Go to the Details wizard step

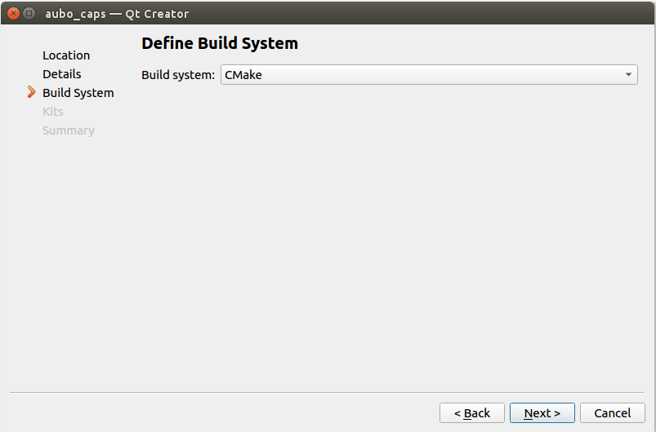tap(62, 74)
